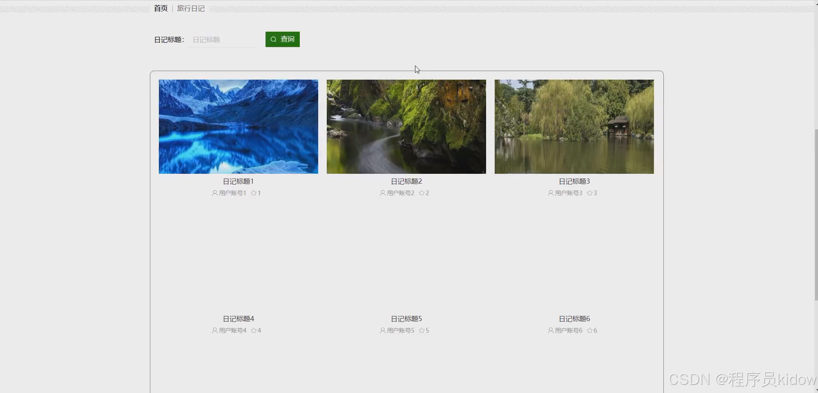The width and height of the screenshot is (818, 393).
Task: Click the user icon beside 用户账号1
Action: pyautogui.click(x=214, y=193)
